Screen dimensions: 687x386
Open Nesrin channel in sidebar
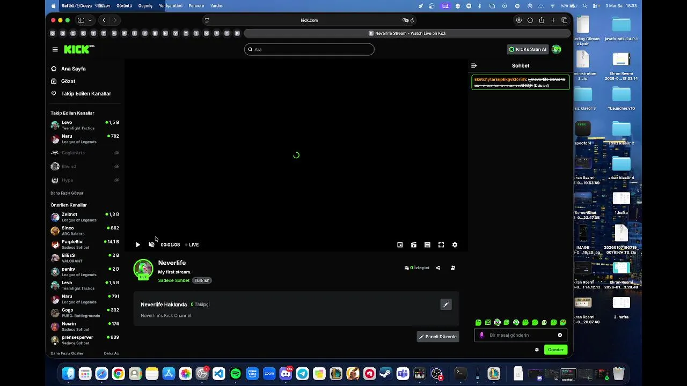click(x=85, y=326)
